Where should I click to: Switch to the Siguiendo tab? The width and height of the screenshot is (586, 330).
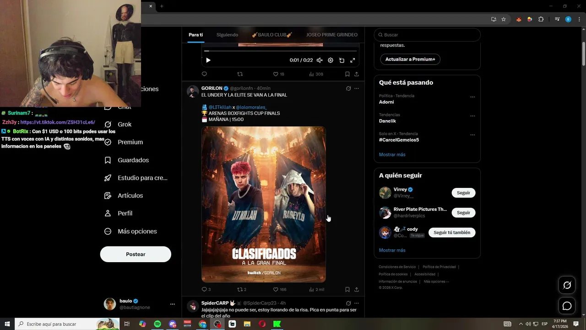(227, 35)
